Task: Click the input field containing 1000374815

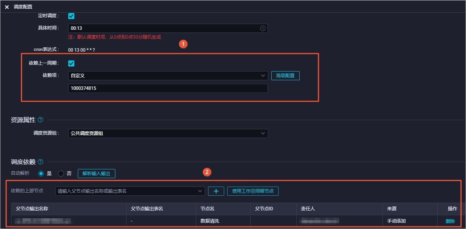Action: (168, 88)
